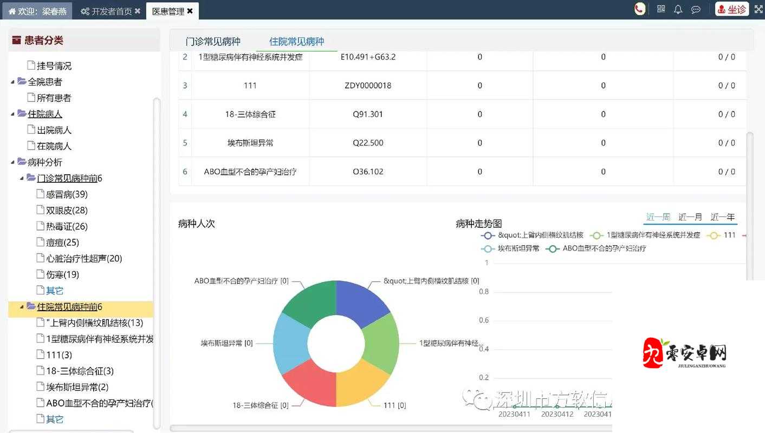
Task: Click the red phone call icon
Action: (640, 9)
